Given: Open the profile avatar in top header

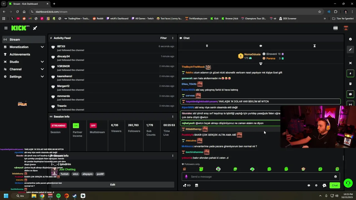Looking at the screenshot, I should [346, 28].
